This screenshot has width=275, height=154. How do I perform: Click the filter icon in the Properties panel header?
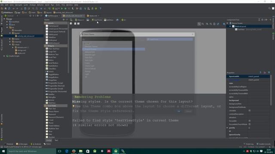pos(269,73)
